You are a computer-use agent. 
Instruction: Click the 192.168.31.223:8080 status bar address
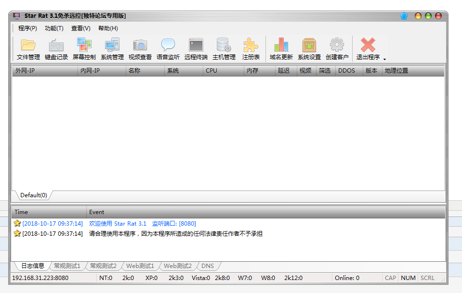40,278
